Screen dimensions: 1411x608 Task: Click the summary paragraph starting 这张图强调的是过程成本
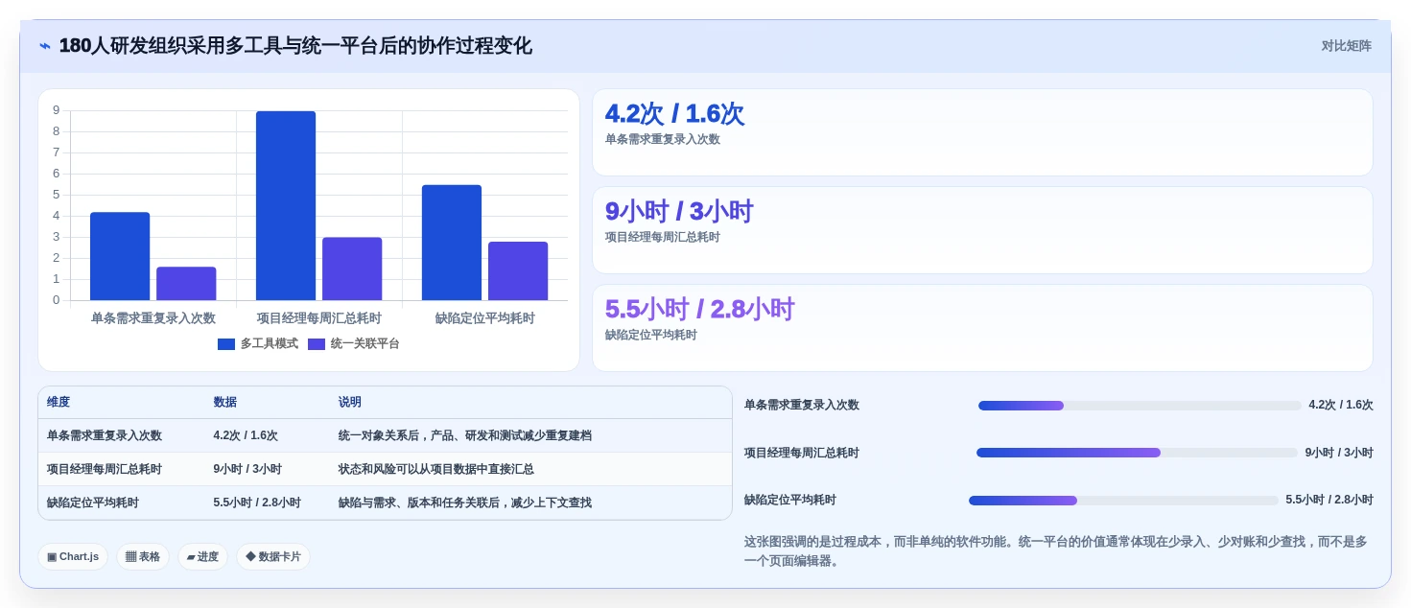coord(1056,551)
